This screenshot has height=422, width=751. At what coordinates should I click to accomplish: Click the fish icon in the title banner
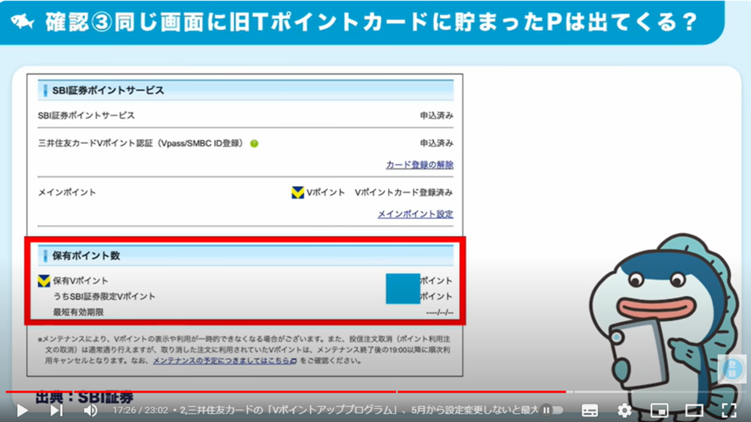23,21
